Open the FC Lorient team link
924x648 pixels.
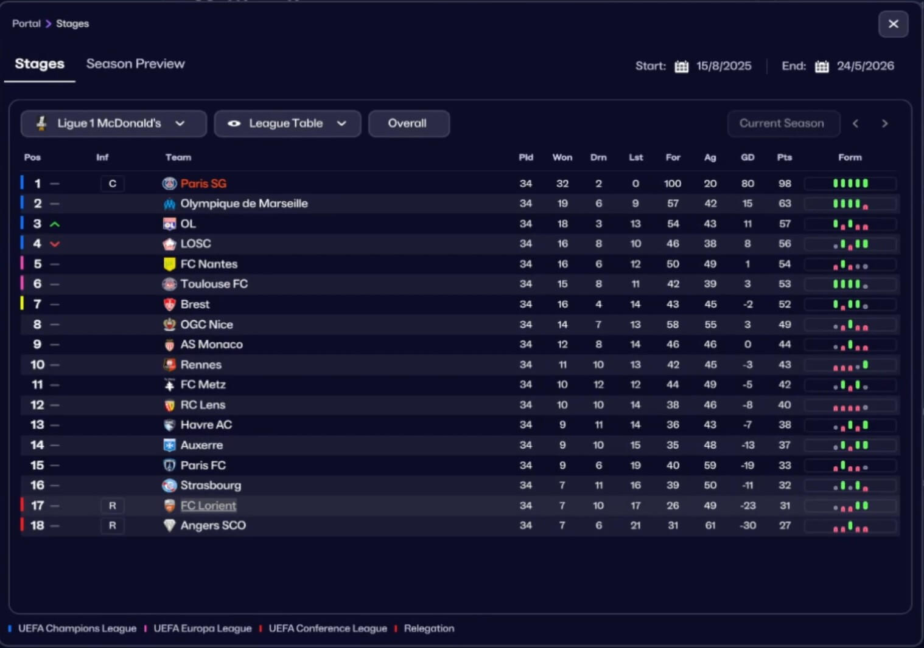208,505
